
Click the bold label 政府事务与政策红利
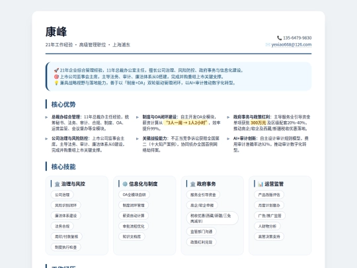[252, 117]
